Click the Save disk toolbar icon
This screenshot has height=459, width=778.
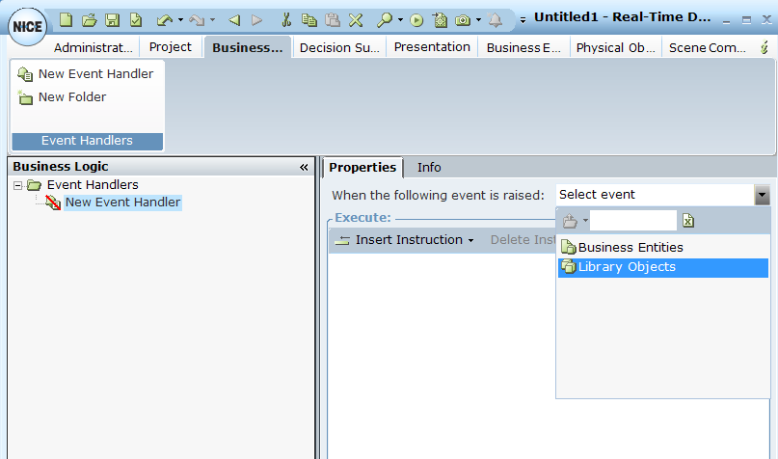click(x=113, y=19)
